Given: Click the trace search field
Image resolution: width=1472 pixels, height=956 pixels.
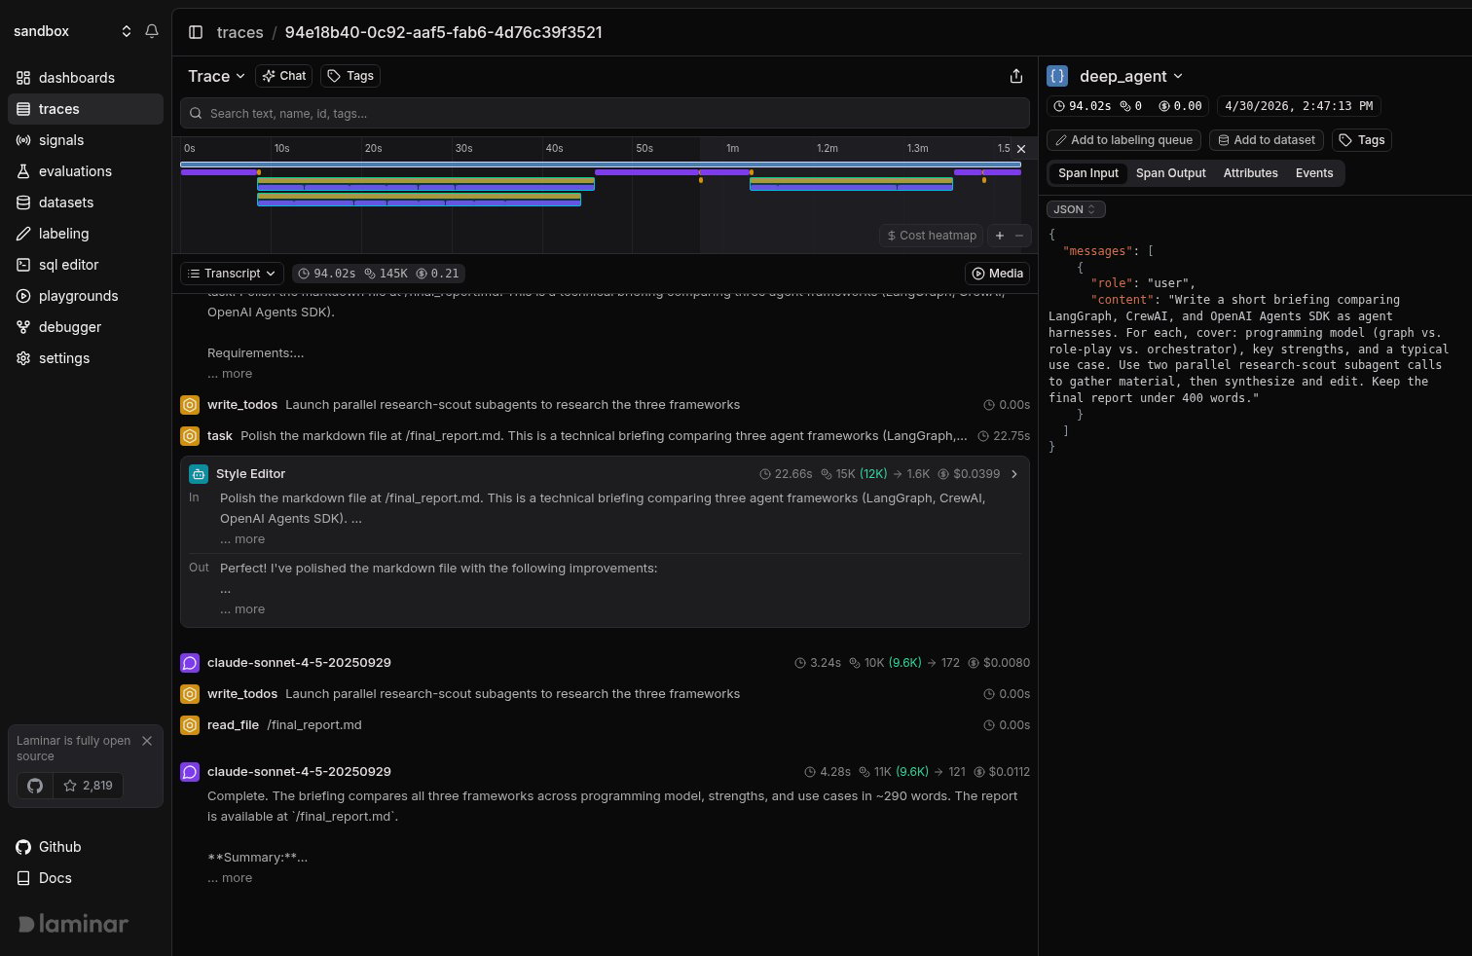Looking at the screenshot, I should 605,113.
